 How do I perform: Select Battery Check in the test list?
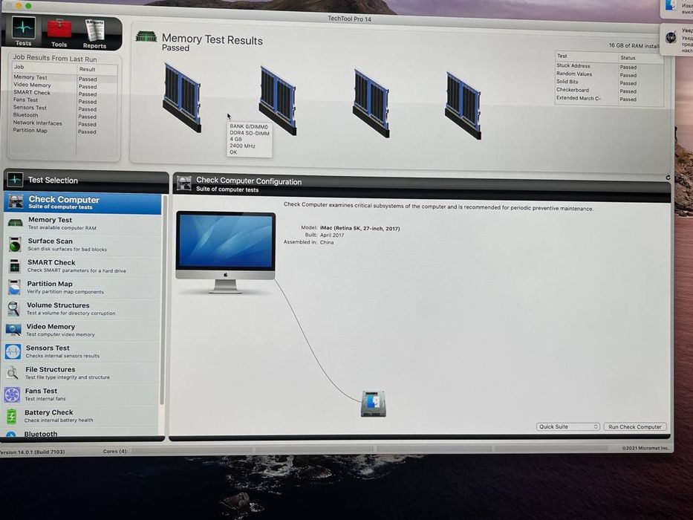[x=80, y=416]
